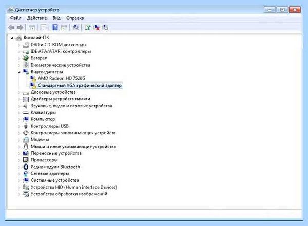Open Help with the blue question mark icon
The height and width of the screenshot is (226, 308).
[x=55, y=27]
